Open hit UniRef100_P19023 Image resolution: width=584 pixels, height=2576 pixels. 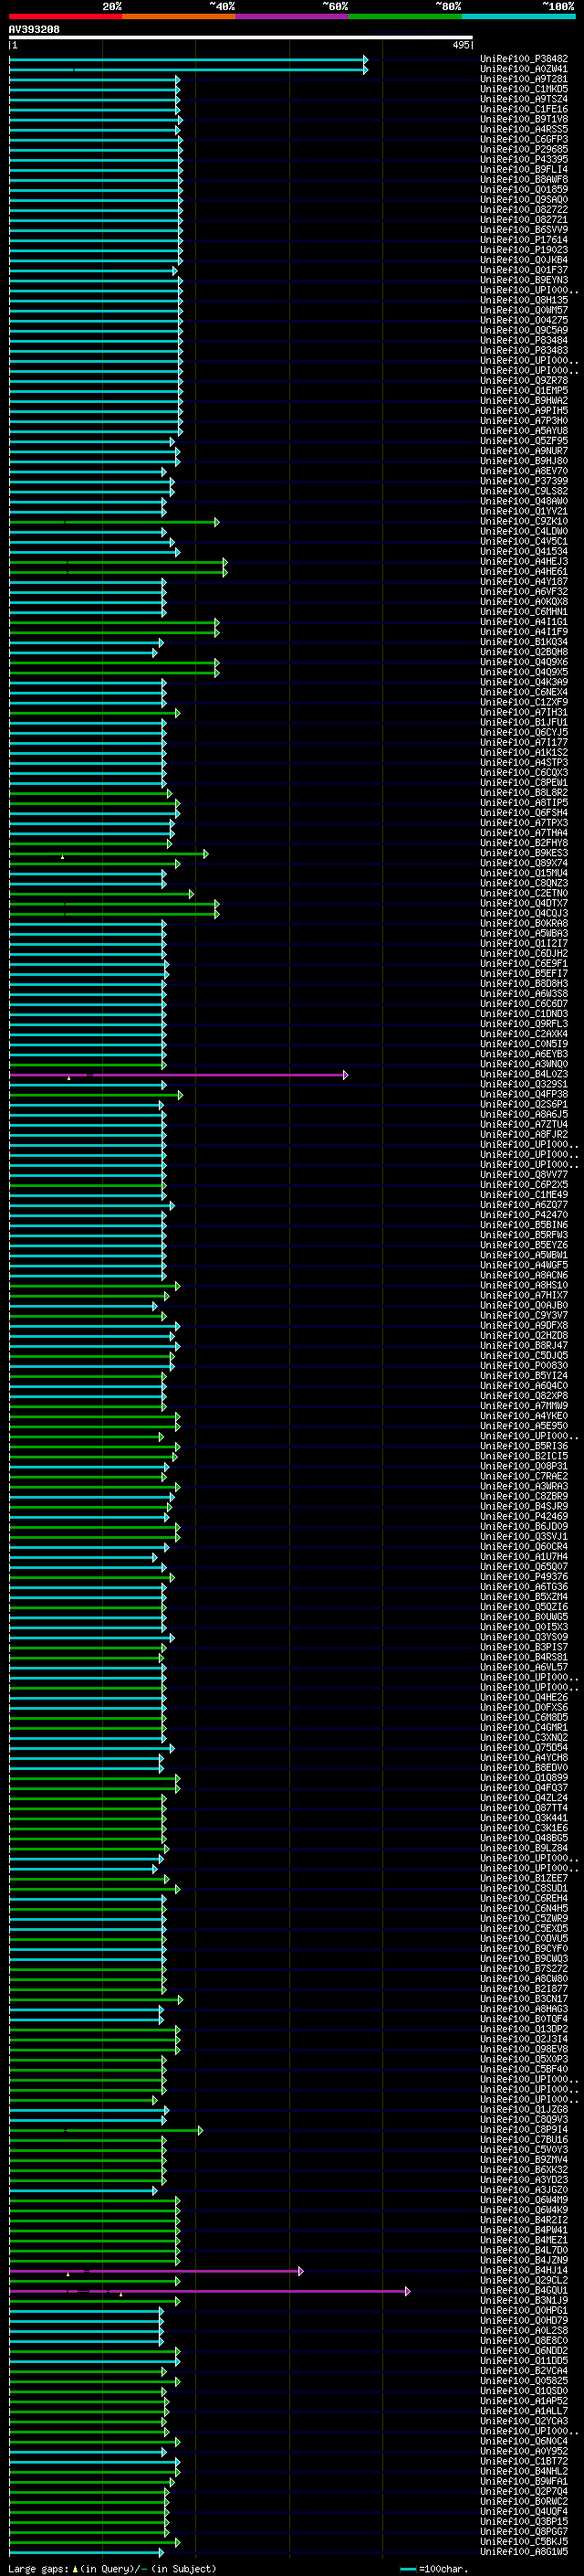(524, 250)
